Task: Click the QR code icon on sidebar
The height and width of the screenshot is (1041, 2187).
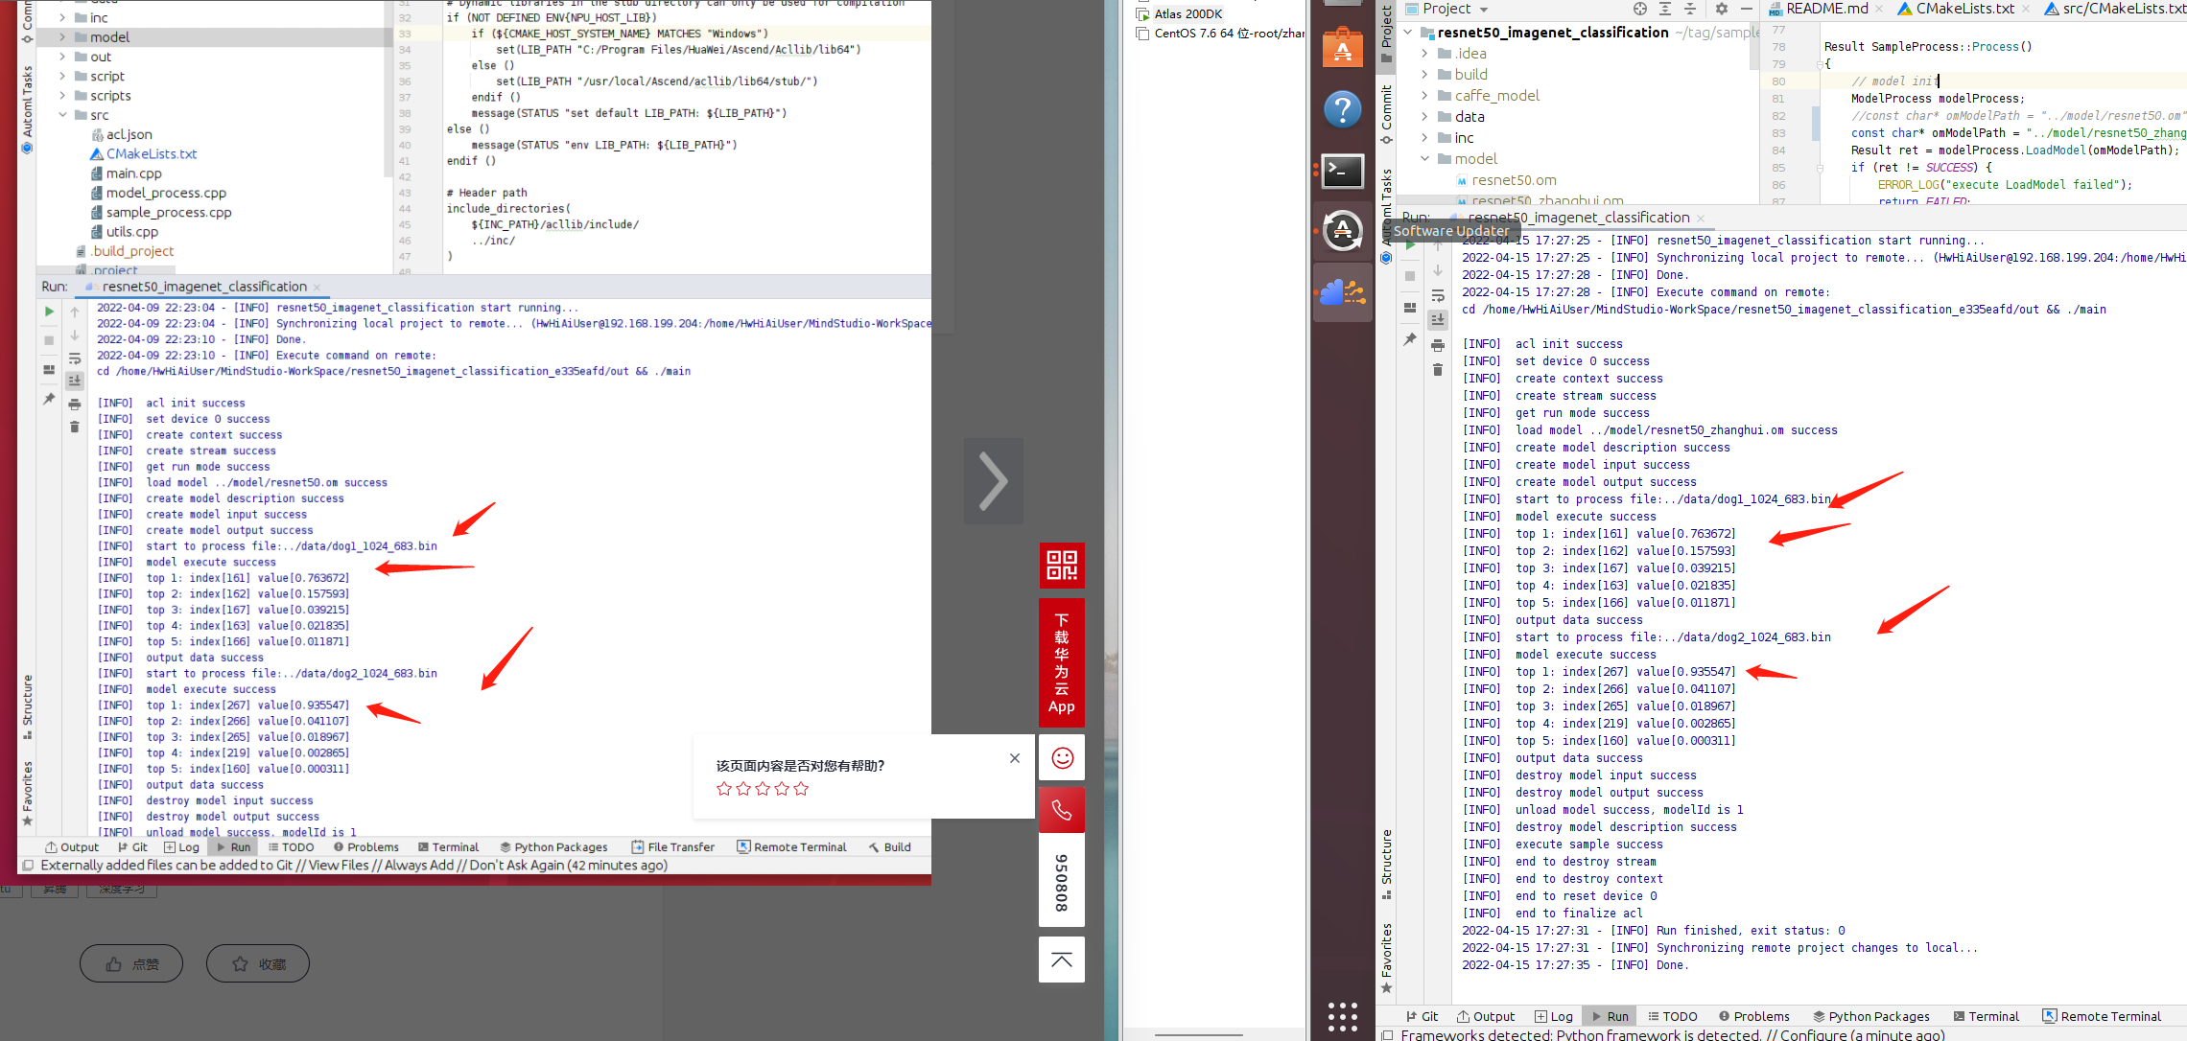Action: click(x=1061, y=565)
